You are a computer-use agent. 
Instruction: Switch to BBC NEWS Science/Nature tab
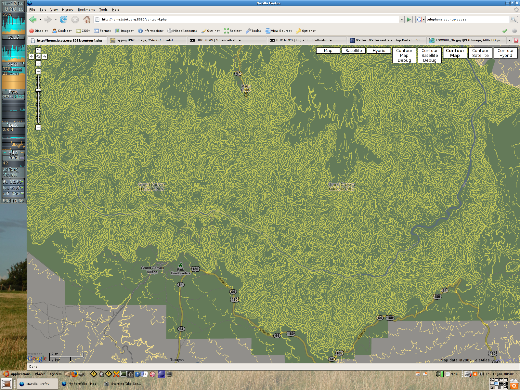(x=227, y=40)
